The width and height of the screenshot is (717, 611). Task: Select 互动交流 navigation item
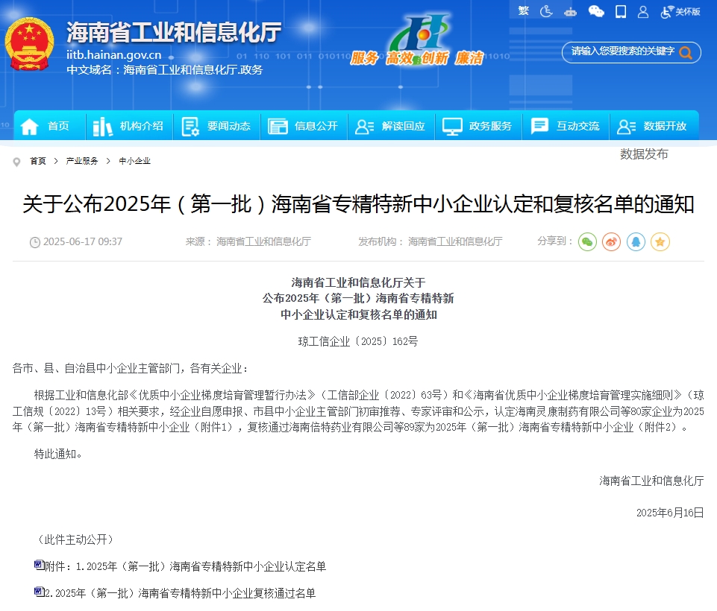[x=566, y=126]
